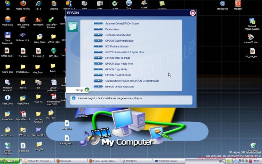Install EPSON Easy Photo Print via arrow
Image resolution: width=262 pixels, height=164 pixels.
(x=98, y=64)
